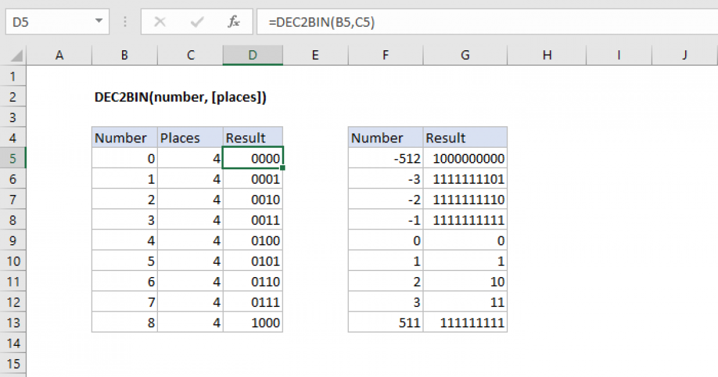
Task: Click the Enter checkmark icon
Action: (x=196, y=22)
